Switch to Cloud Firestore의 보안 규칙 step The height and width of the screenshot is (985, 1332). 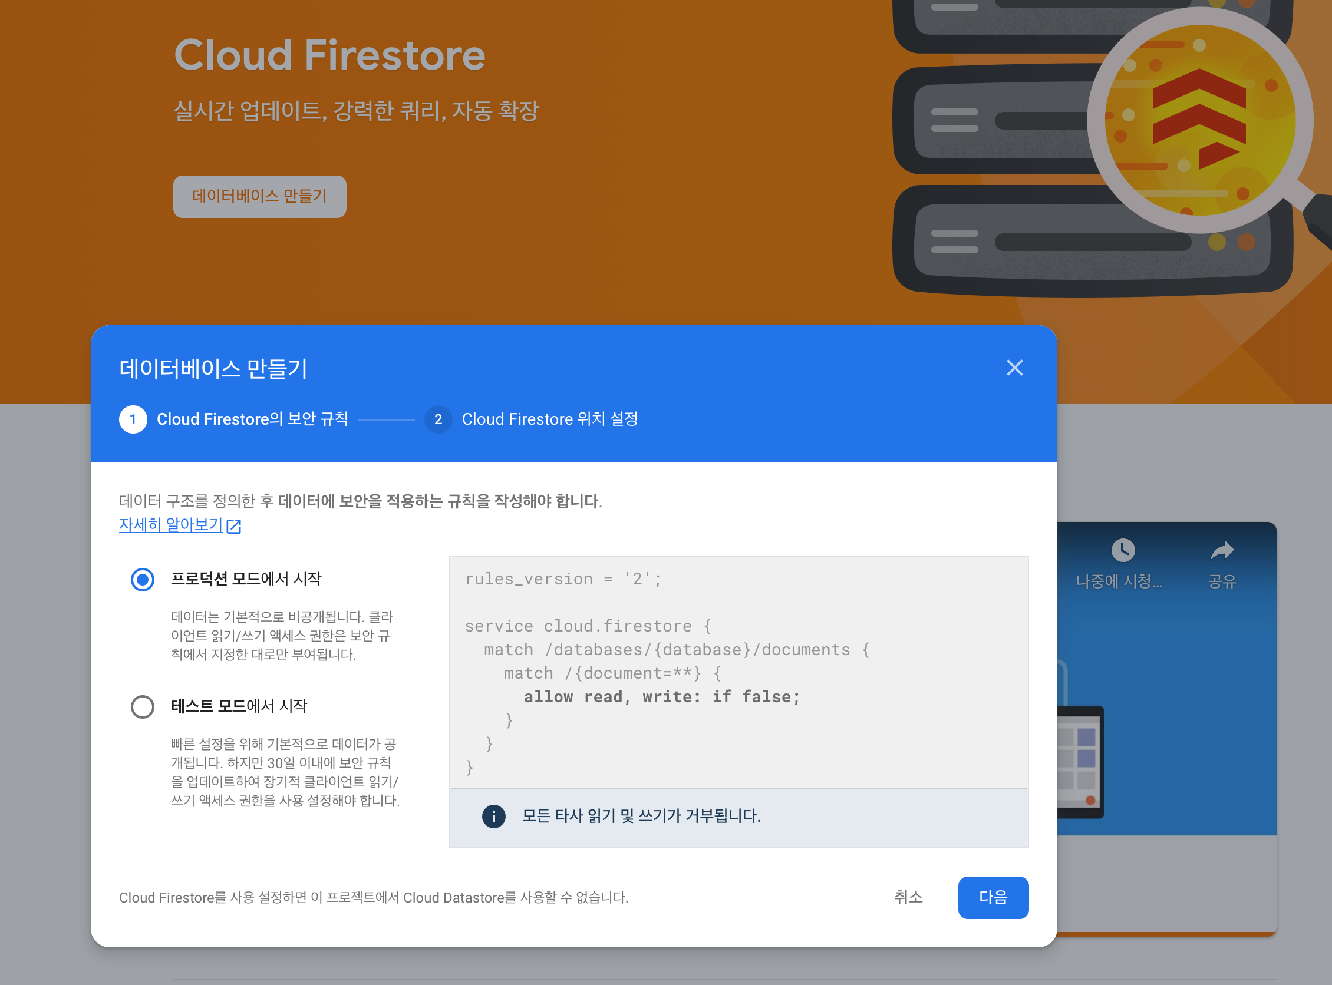(252, 419)
